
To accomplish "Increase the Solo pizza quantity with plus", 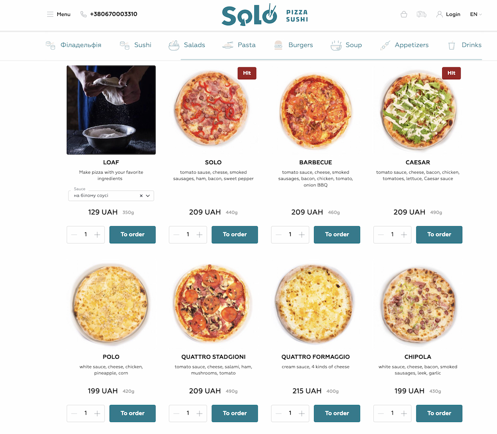I will (x=199, y=234).
